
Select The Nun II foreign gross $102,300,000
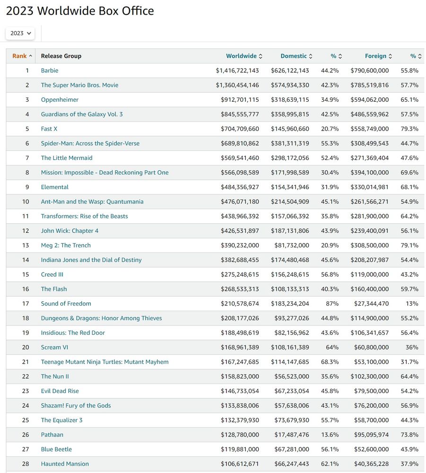[x=370, y=377]
